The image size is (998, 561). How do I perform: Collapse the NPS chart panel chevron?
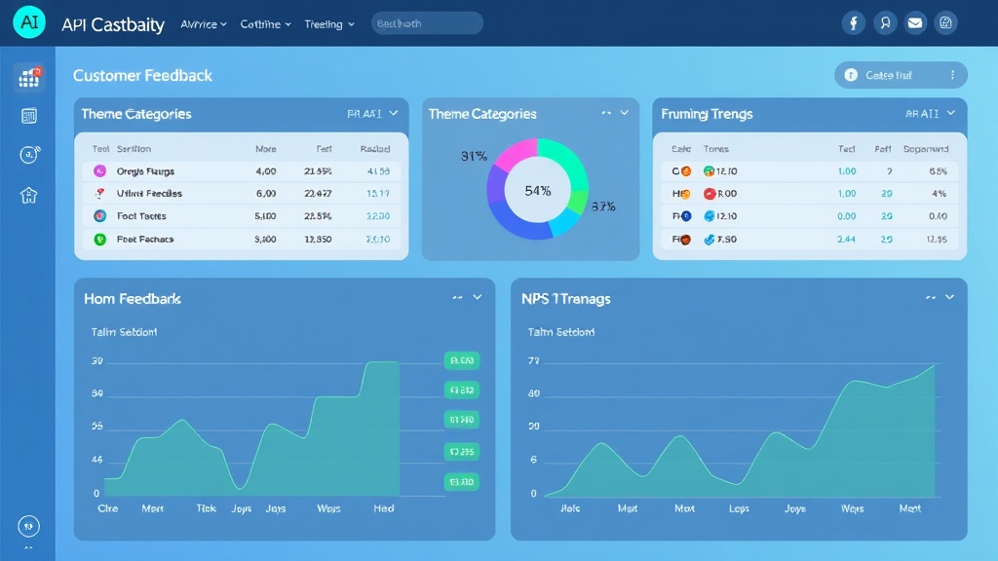tap(951, 298)
